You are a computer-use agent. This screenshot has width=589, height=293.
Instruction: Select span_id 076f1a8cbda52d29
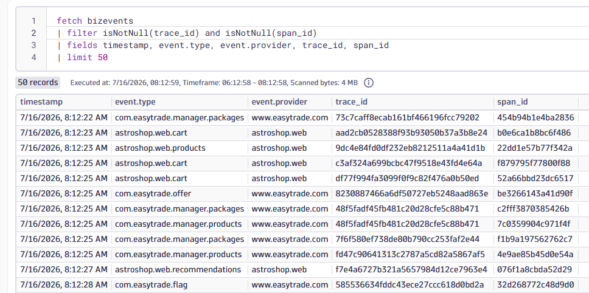(x=535, y=270)
